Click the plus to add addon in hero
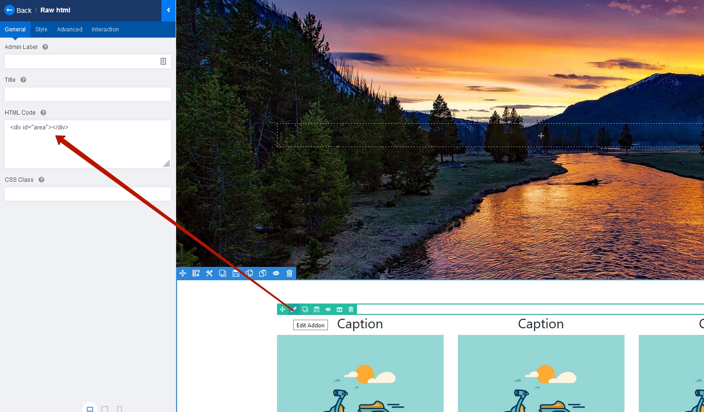Viewport: 704px width, 412px height. point(541,136)
